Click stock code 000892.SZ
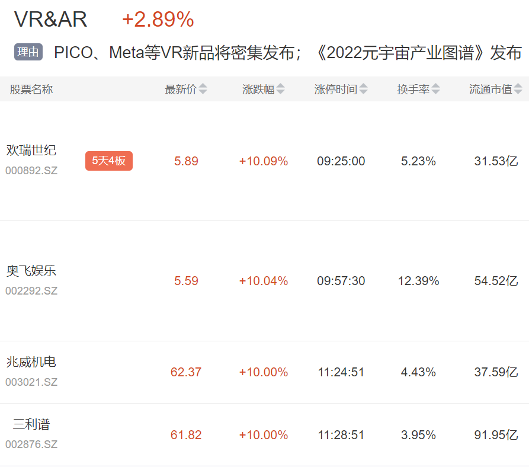The width and height of the screenshot is (529, 467). point(31,171)
